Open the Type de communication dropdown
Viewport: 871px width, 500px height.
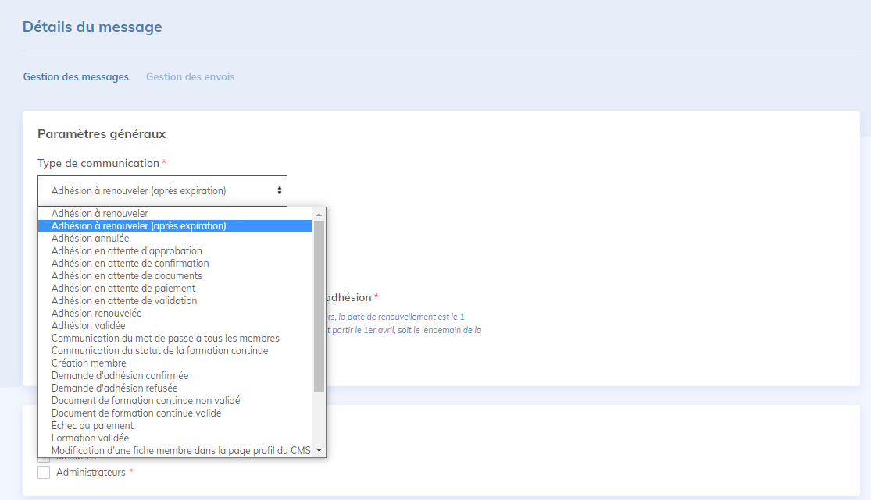click(x=162, y=190)
